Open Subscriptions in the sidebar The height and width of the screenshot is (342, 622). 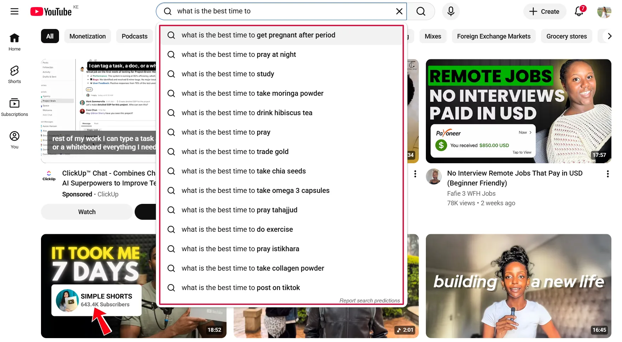(x=14, y=107)
